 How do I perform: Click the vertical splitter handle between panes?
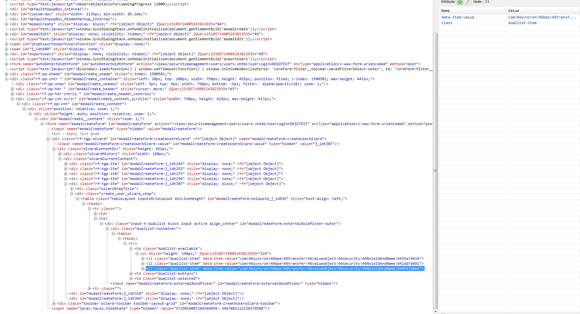tap(435, 171)
